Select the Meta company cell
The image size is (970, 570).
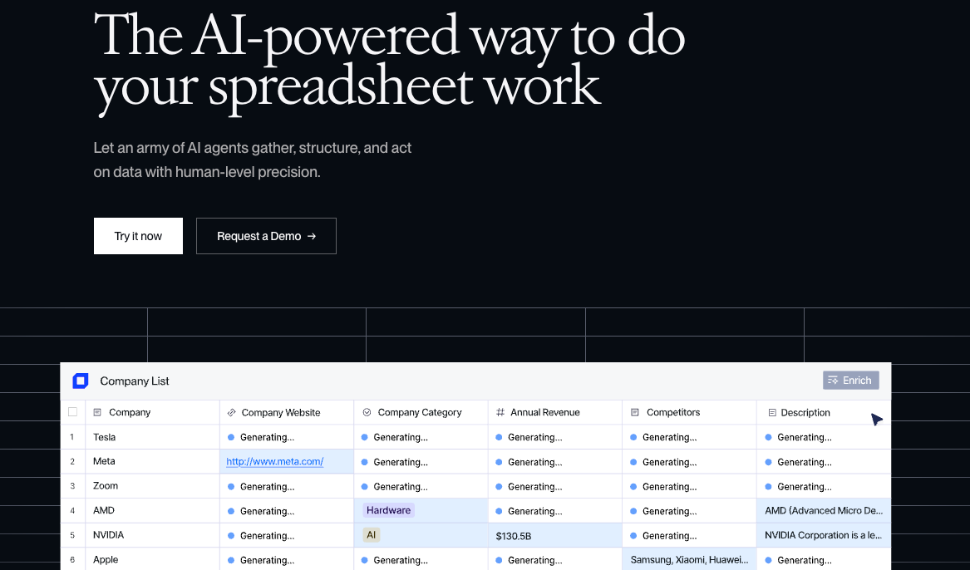pyautogui.click(x=152, y=461)
